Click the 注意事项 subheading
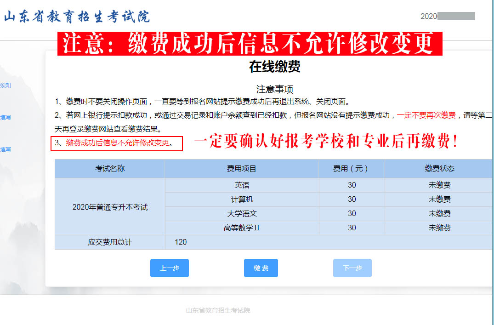 [275, 89]
